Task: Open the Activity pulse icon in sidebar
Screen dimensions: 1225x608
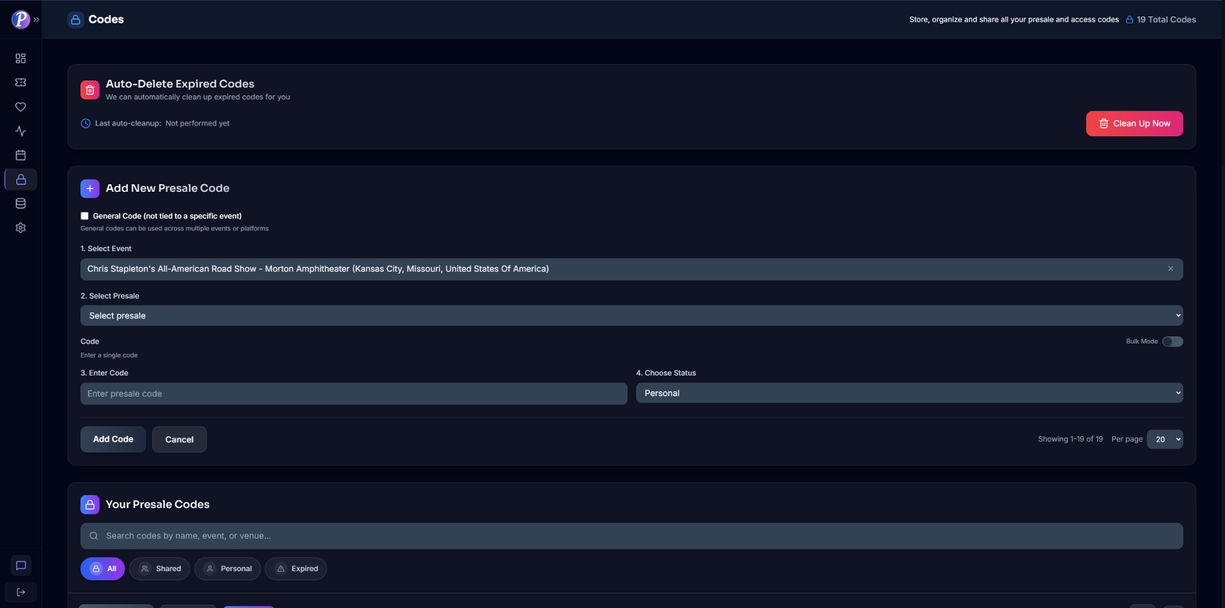Action: pyautogui.click(x=20, y=131)
